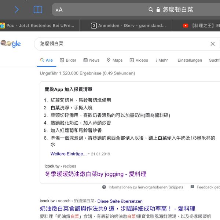Click the IServ tab favicon
Viewport: 220px width, 220px height.
[x=94, y=26]
